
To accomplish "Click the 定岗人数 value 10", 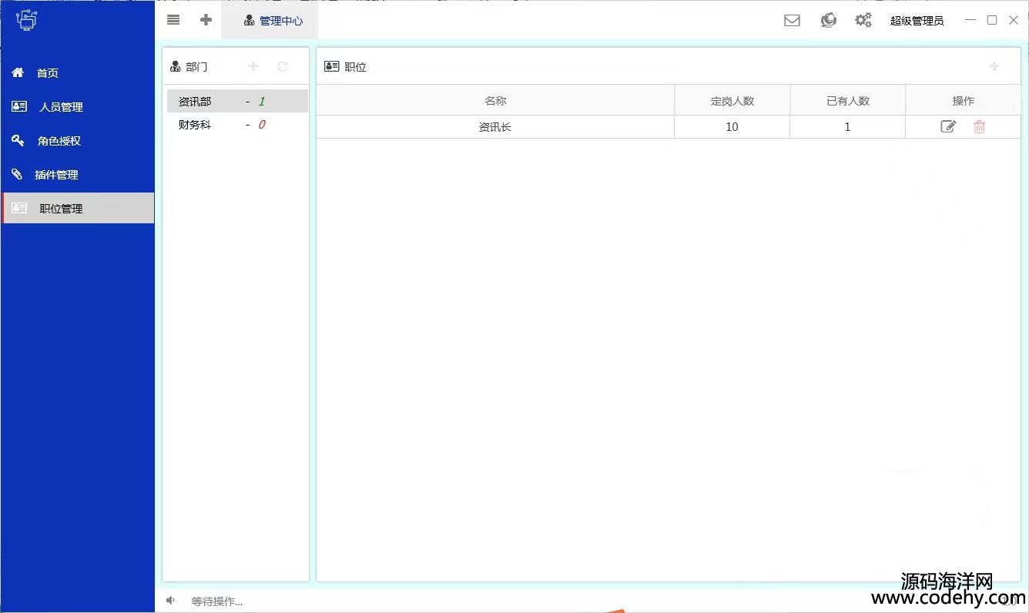I will (x=732, y=127).
